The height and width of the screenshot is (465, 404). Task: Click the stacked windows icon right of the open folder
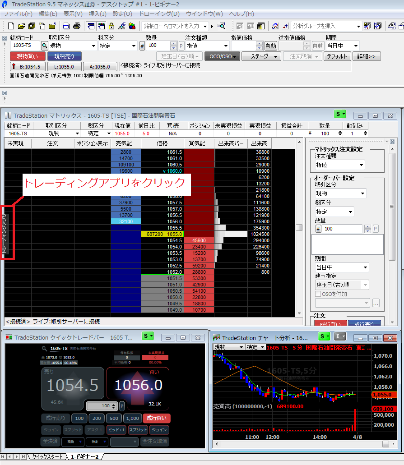tap(32, 26)
